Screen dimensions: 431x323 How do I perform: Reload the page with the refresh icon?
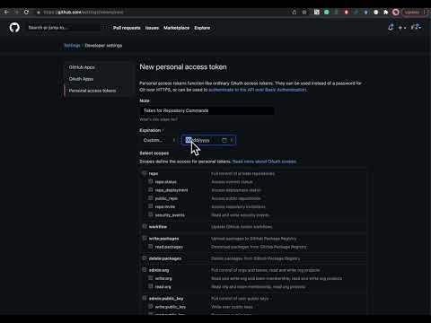26,13
